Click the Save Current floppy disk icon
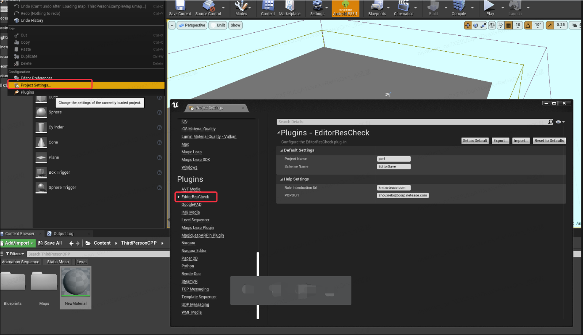Image resolution: width=583 pixels, height=335 pixels. click(x=179, y=5)
